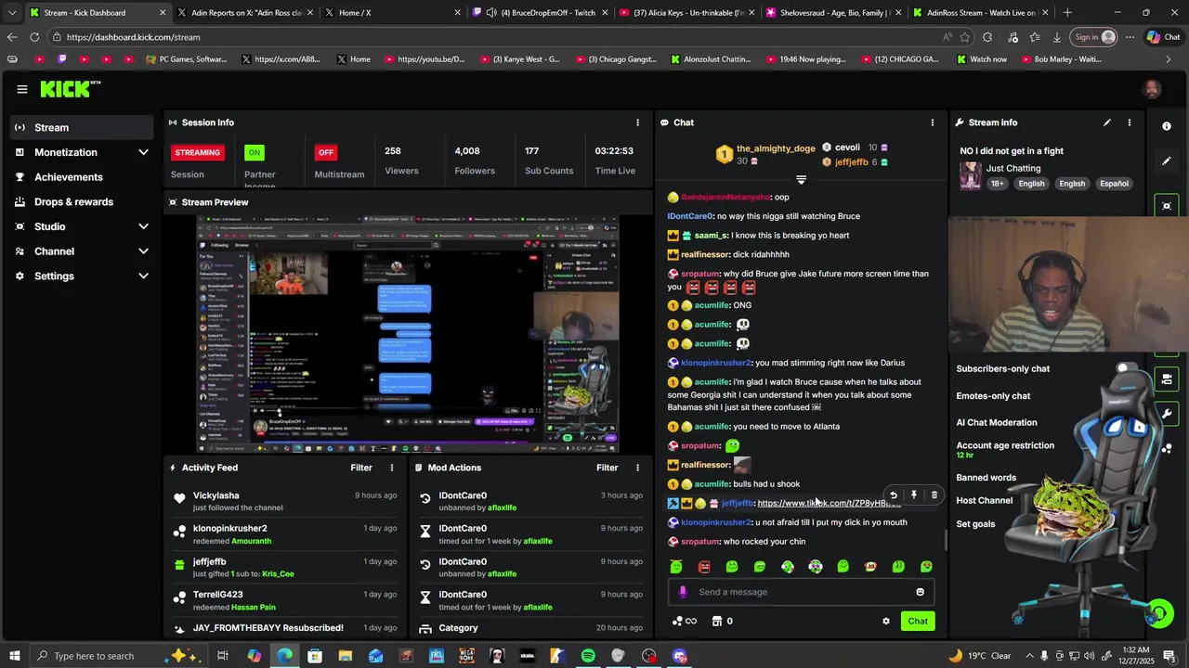Image resolution: width=1189 pixels, height=668 pixels.
Task: Undo action on jeffjeffb's message
Action: click(x=894, y=495)
